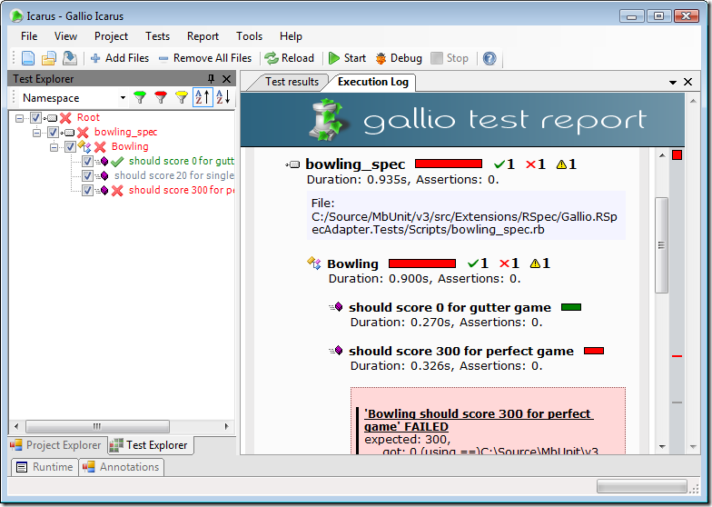Switch to the Test results tab
Viewport: 712px width, 507px height.
[292, 82]
